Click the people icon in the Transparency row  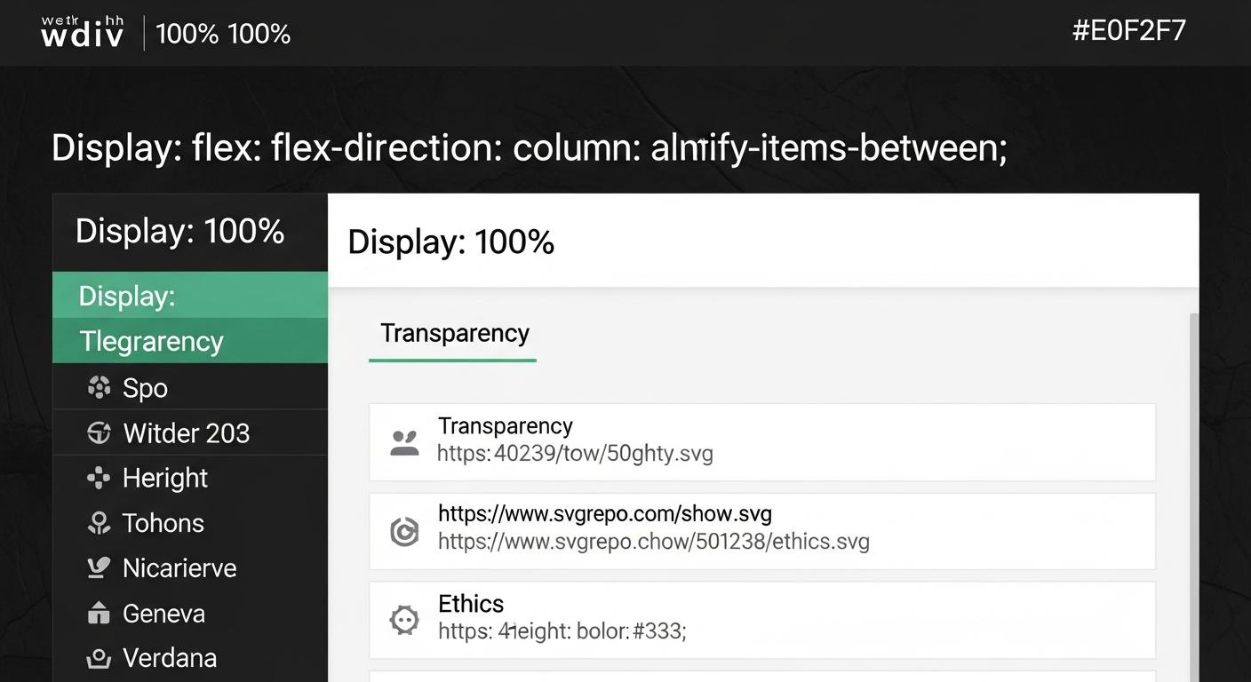404,442
